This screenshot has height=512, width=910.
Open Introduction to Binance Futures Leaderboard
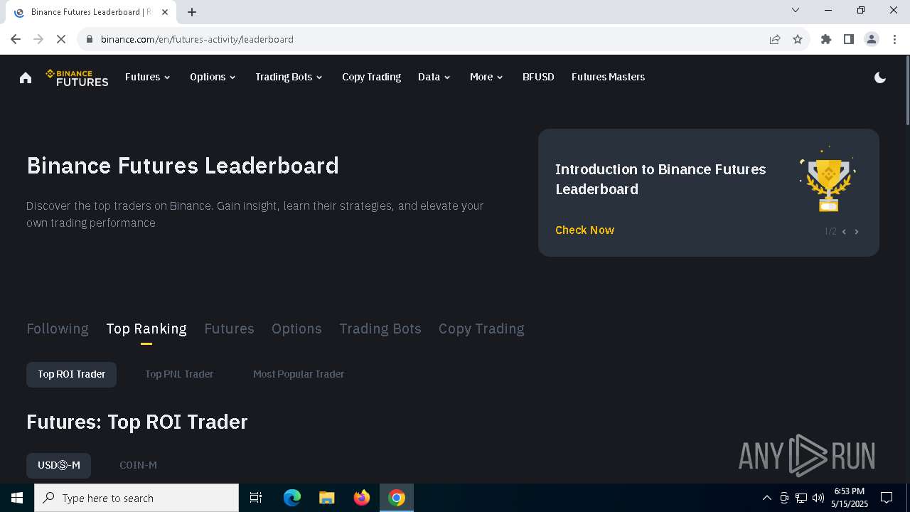[x=660, y=179]
